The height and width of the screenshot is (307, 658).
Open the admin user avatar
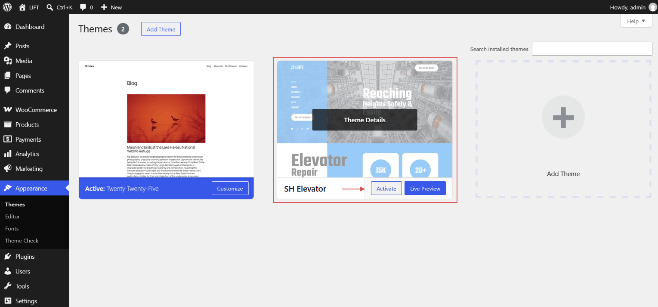pos(653,7)
